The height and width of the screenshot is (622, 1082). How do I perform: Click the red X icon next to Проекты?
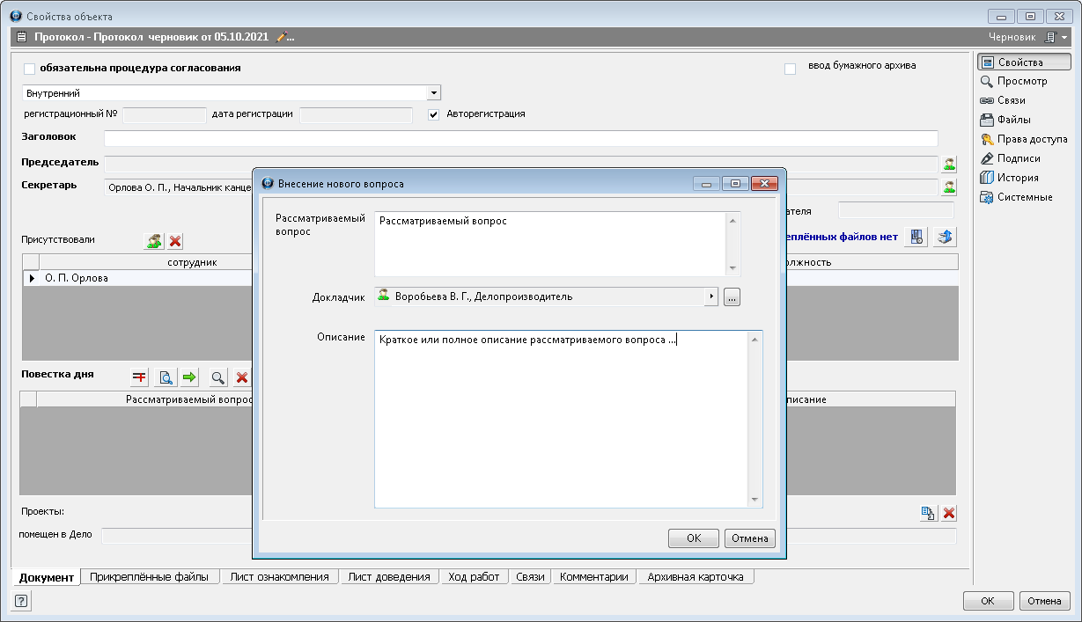click(949, 513)
